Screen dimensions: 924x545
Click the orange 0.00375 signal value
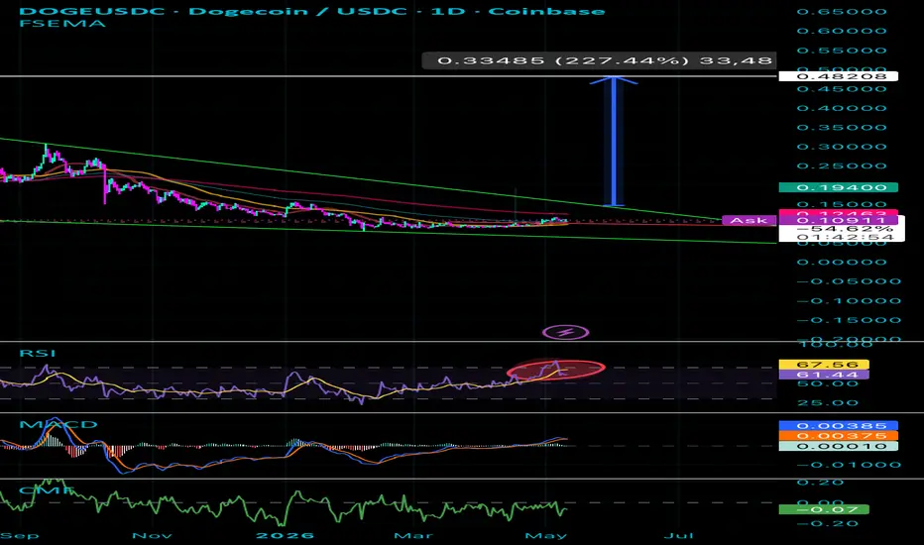pyautogui.click(x=838, y=436)
